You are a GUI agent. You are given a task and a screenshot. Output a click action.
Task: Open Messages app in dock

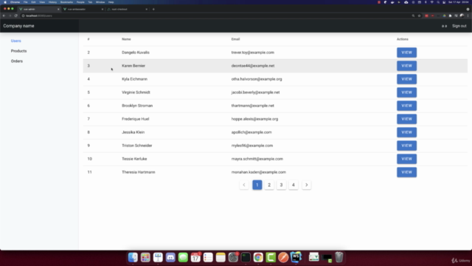(183, 257)
